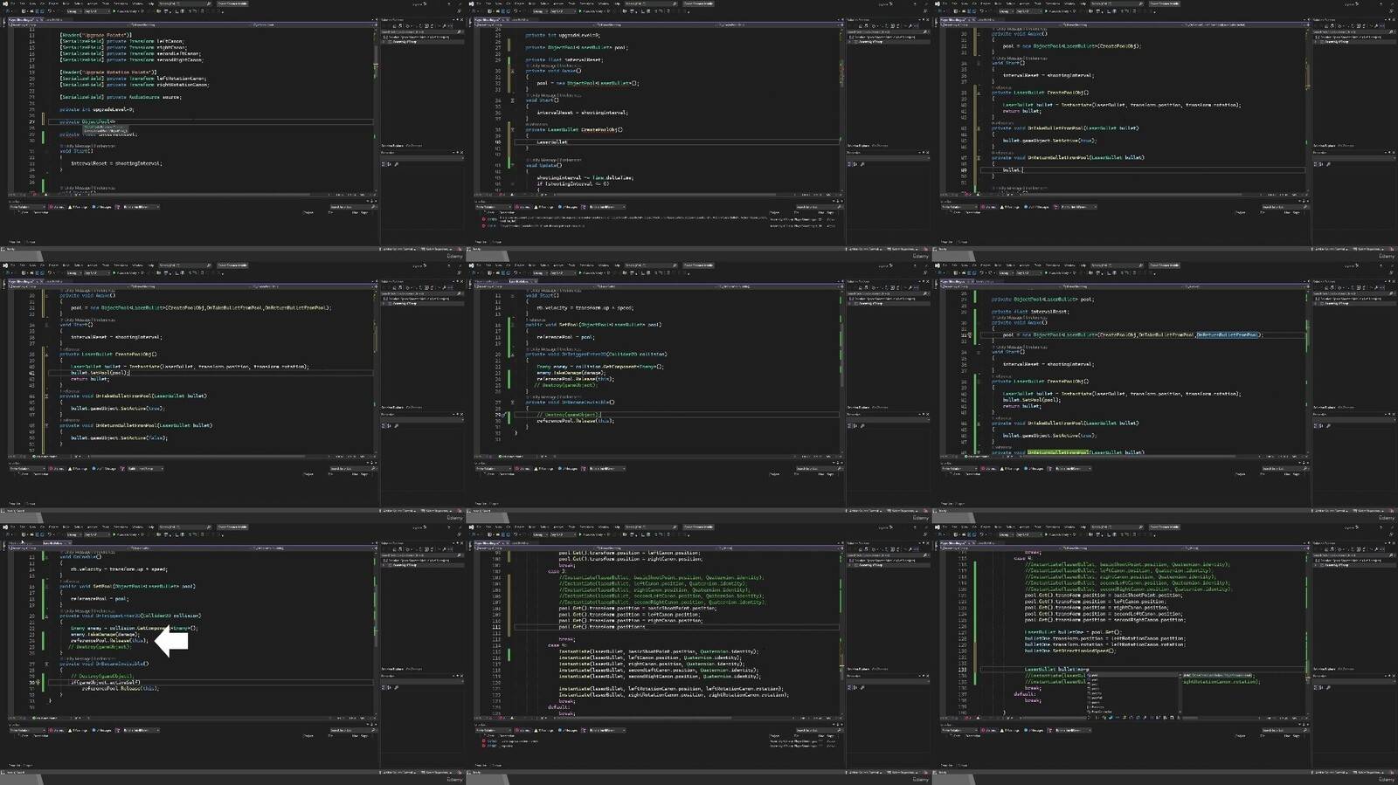
Task: Open 'Build + IntelliSense' dropdown below 'Upgrade Points' code
Action: [x=141, y=207]
